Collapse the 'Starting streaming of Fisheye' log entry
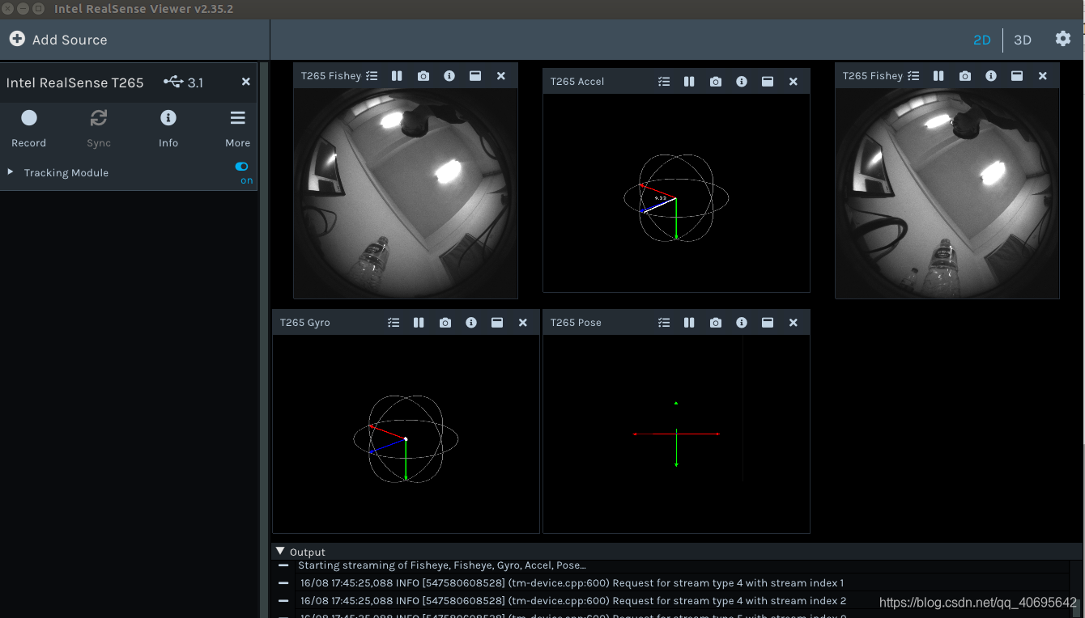The width and height of the screenshot is (1085, 618). click(x=283, y=565)
